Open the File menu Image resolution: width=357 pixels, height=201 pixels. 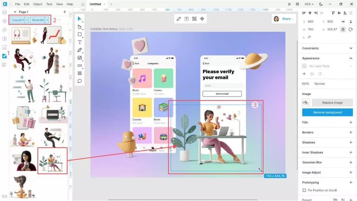[17, 4]
